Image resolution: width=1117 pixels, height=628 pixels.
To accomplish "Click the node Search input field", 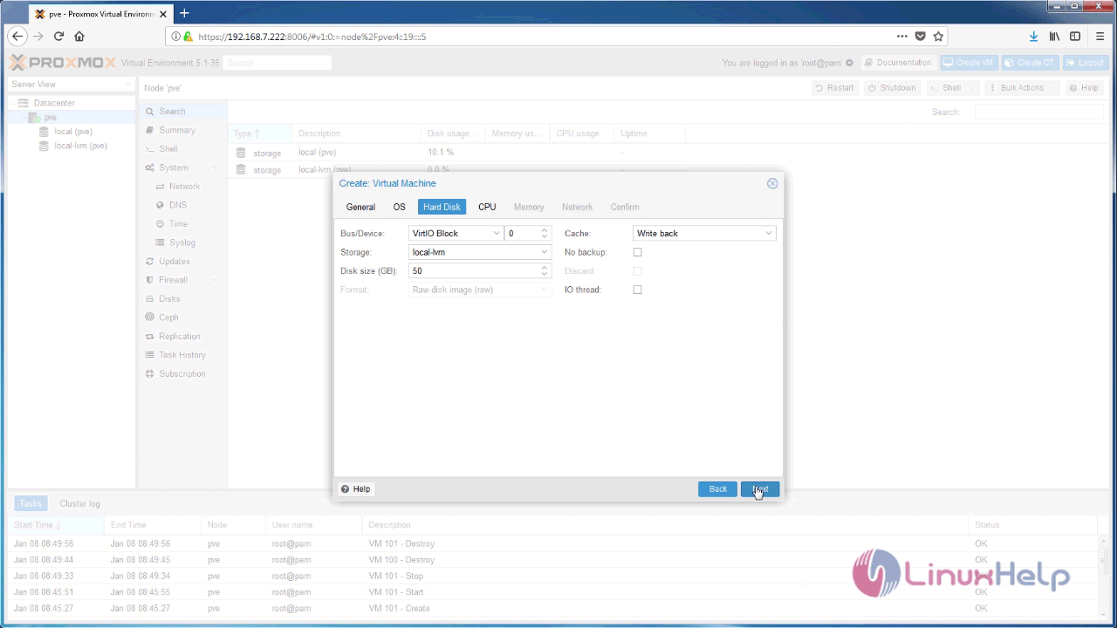I will pos(1039,112).
